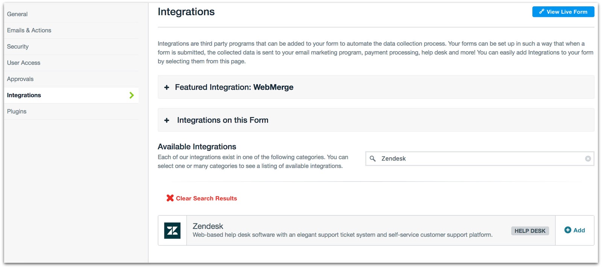602x268 pixels.
Task: Click the plus icon beside Featured Integration
Action: (167, 87)
